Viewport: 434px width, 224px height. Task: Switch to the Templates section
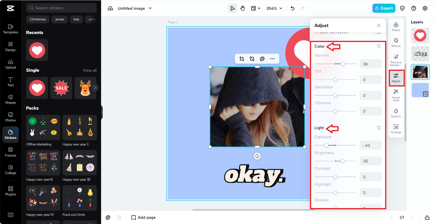11,27
